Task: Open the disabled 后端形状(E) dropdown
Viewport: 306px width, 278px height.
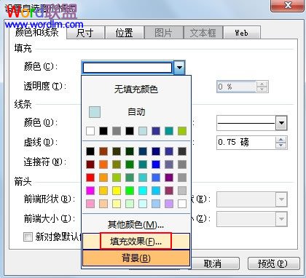Action: coord(281,199)
